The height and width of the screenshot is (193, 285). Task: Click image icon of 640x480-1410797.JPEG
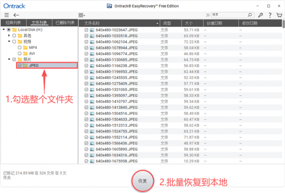pyautogui.click(x=92, y=102)
